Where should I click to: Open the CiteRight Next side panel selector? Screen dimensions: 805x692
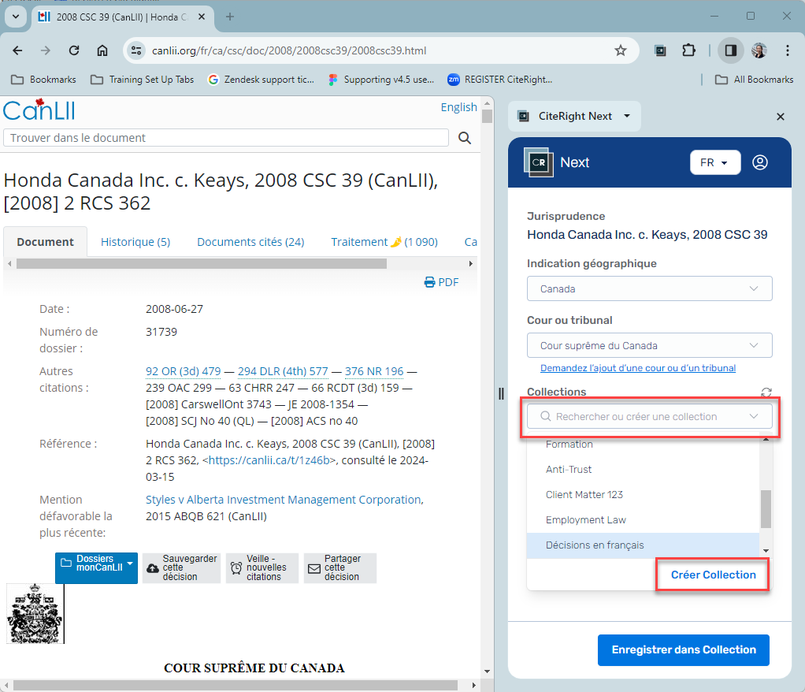pyautogui.click(x=574, y=116)
